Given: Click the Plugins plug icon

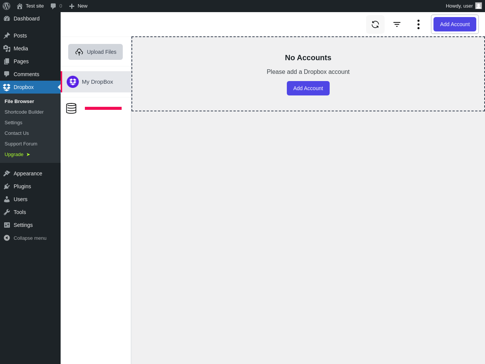Looking at the screenshot, I should pos(7,186).
